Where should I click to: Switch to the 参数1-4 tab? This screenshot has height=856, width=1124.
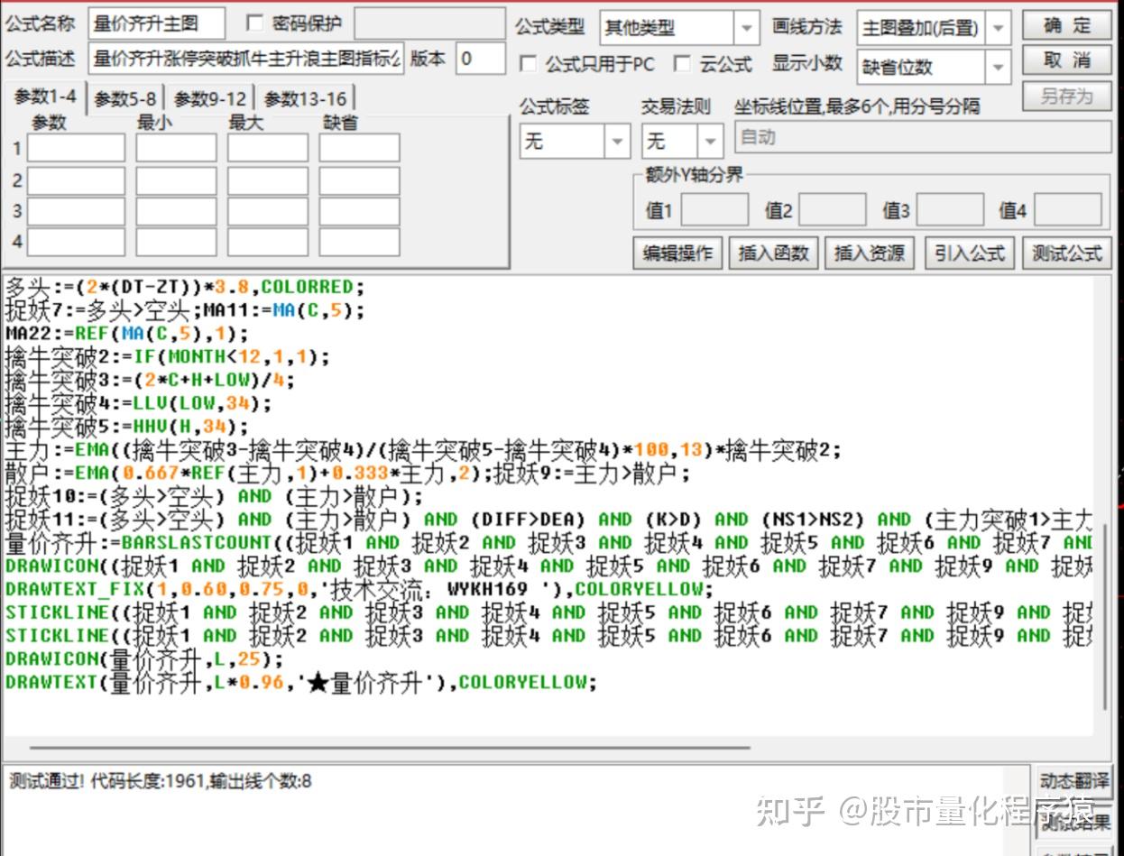click(45, 97)
